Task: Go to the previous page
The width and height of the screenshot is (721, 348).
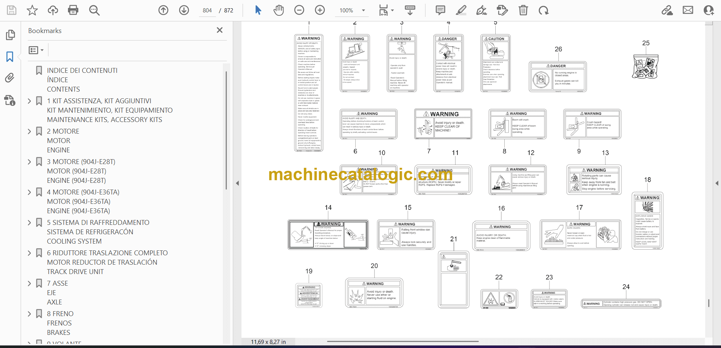Action: click(x=163, y=10)
